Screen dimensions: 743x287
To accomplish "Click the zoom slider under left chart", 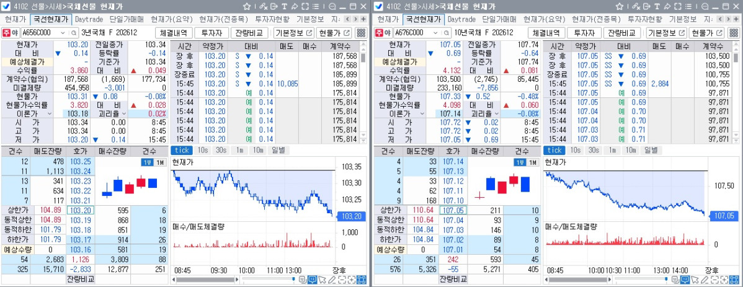I will tap(270, 279).
